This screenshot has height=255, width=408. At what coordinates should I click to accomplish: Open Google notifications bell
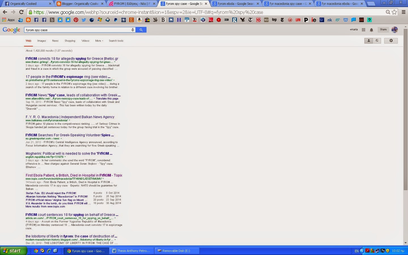[371, 30]
